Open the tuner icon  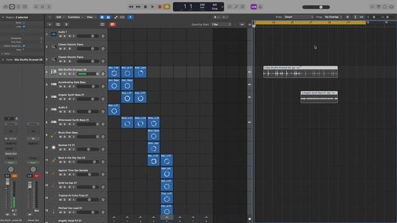pos(236,7)
